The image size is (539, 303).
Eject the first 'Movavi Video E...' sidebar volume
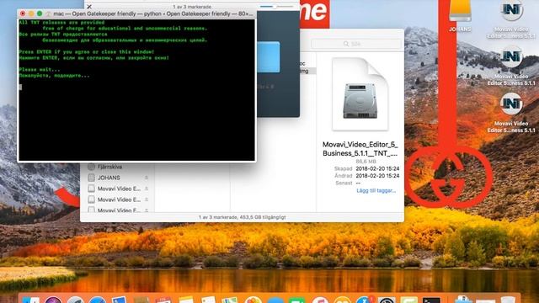pos(147,189)
